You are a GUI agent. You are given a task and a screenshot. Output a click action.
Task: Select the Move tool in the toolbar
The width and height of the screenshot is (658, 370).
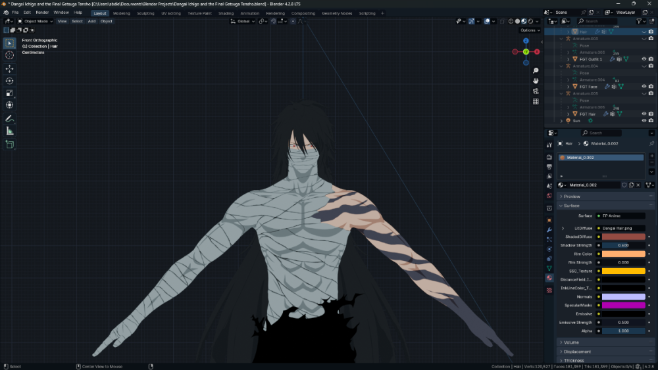pos(10,68)
